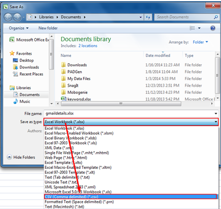Click the Save as type combo box
This screenshot has width=221, height=209.
(x=131, y=122)
